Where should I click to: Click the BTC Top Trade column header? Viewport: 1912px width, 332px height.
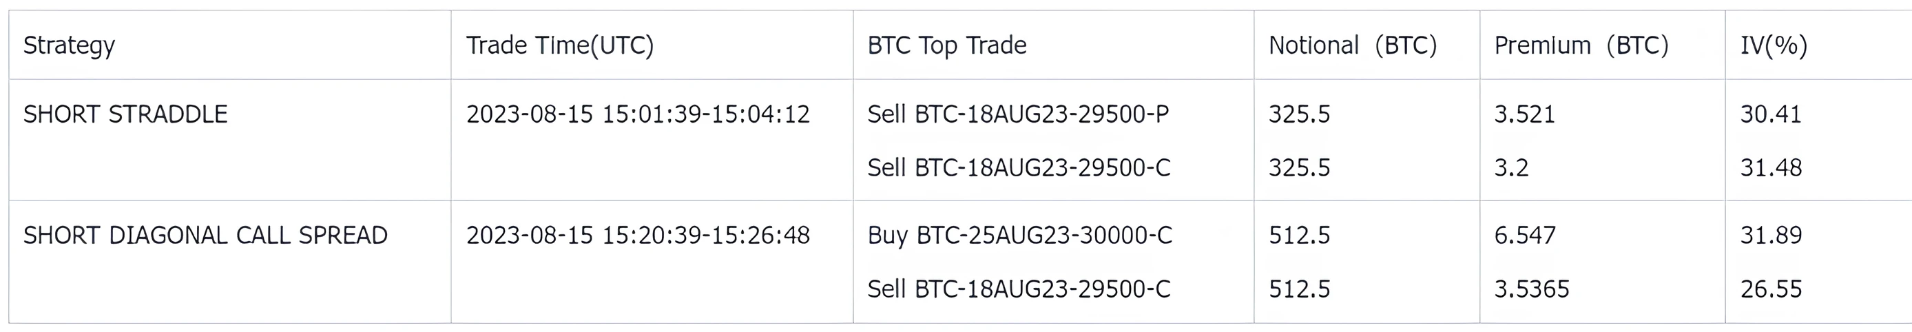pyautogui.click(x=947, y=45)
